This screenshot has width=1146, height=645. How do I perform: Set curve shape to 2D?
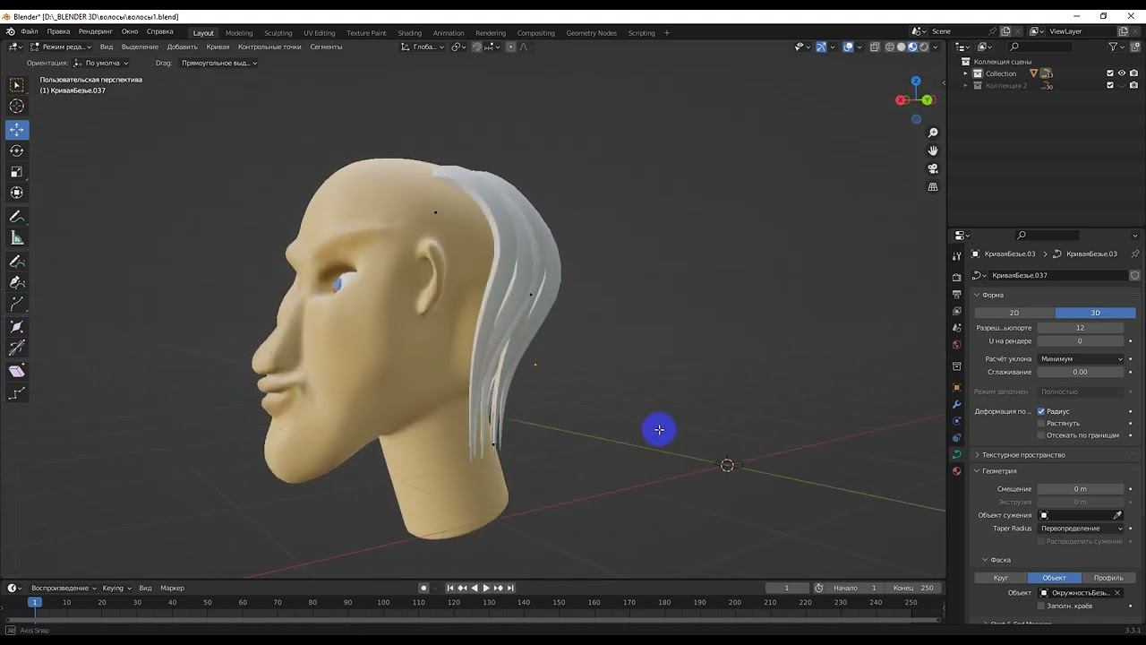point(1014,313)
